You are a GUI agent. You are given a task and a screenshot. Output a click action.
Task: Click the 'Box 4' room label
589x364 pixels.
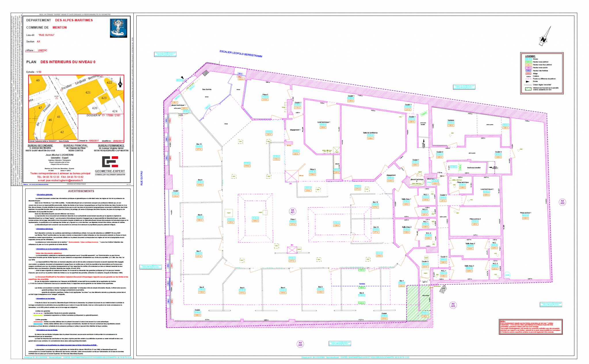pos(283,288)
